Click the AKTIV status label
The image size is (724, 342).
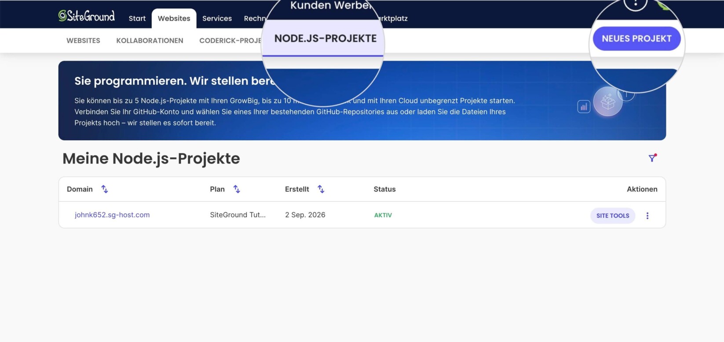[x=383, y=215]
